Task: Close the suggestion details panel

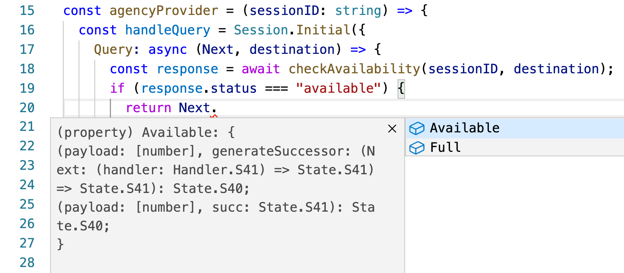Action: [392, 129]
